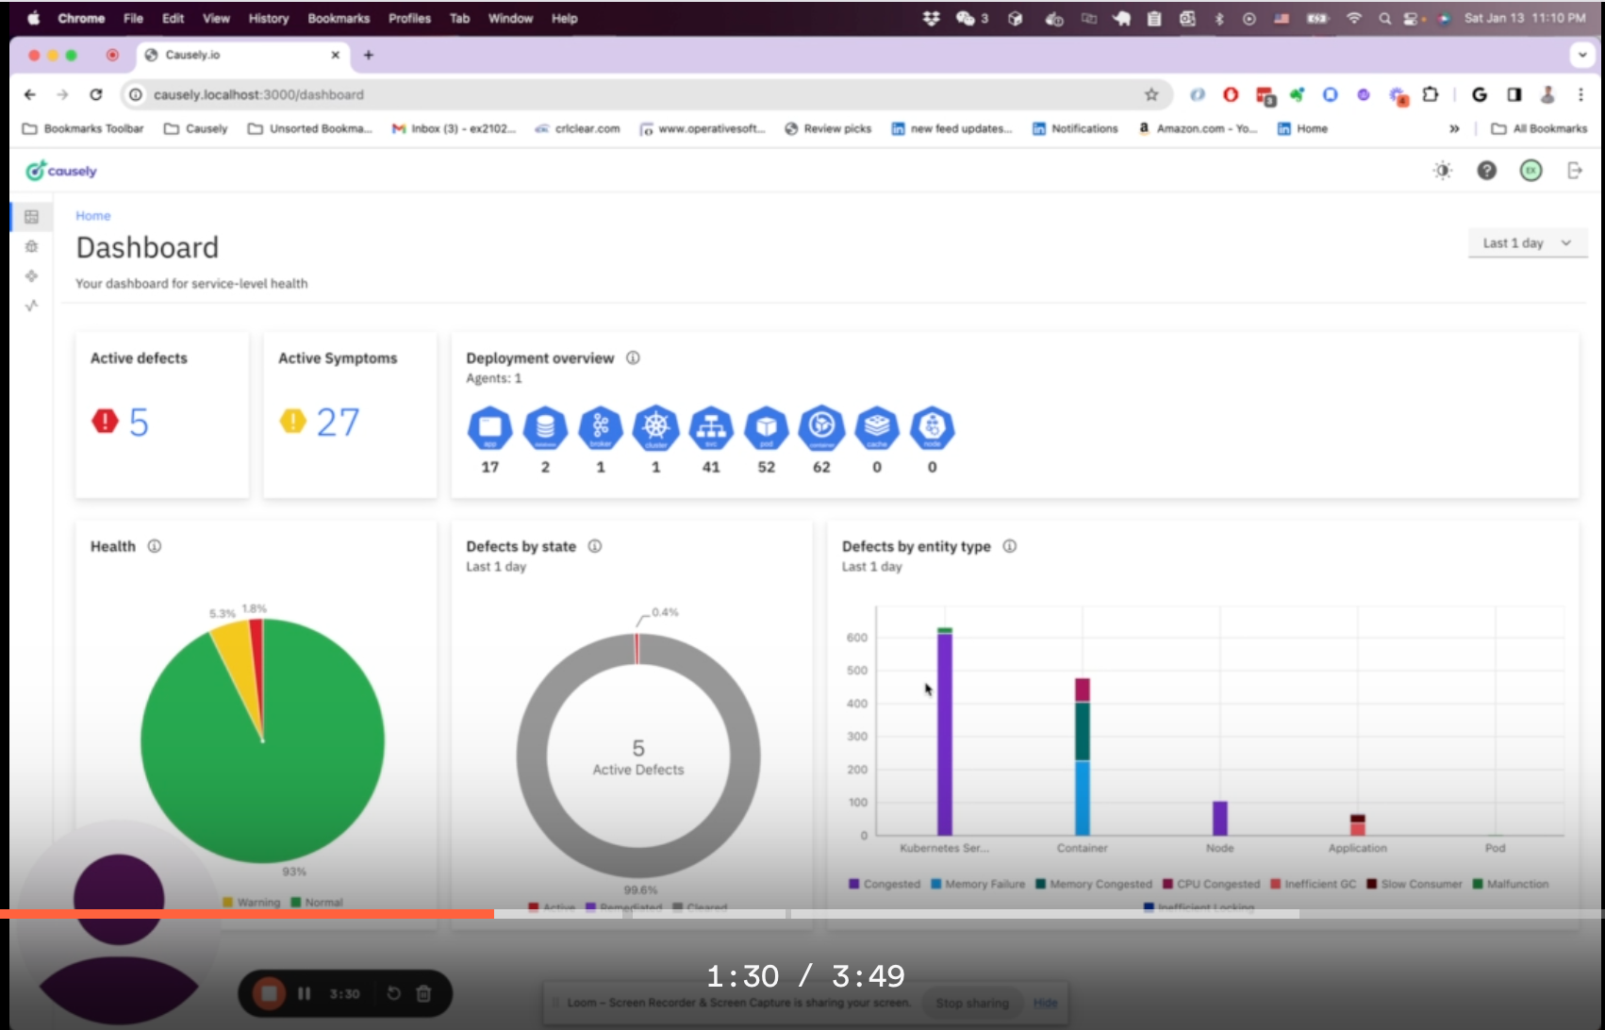1605x1030 pixels.
Task: Toggle Memory Failure legend item
Action: (x=978, y=884)
